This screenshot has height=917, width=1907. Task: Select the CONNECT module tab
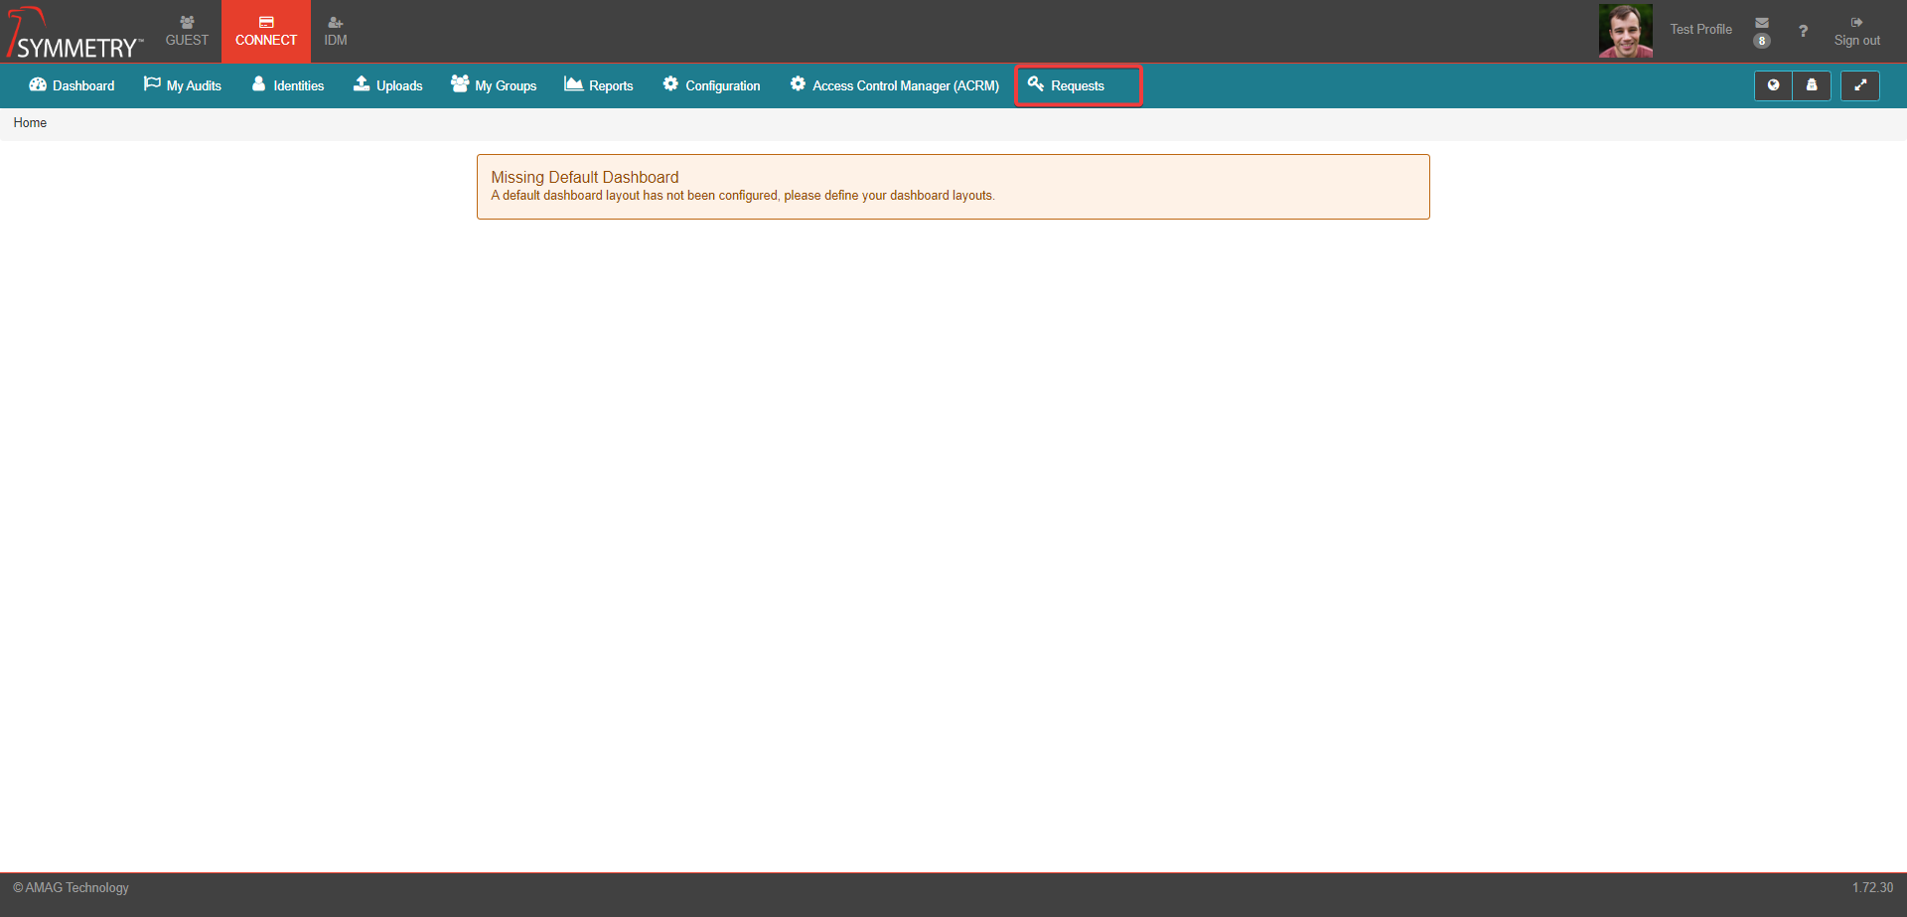coord(266,32)
